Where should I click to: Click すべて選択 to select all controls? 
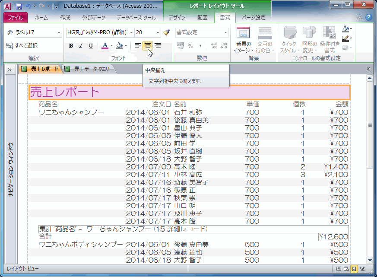tap(22, 45)
